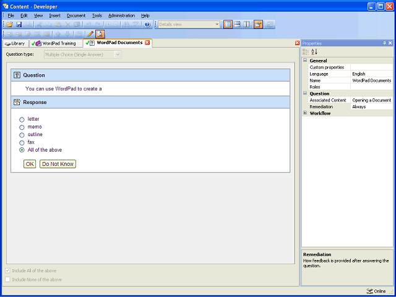Click the pencil edit toolbar icon
This screenshot has height=297, width=396.
coord(90,34)
